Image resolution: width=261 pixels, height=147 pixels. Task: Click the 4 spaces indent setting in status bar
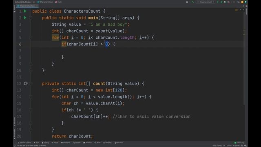pyautogui.click(x=236, y=146)
